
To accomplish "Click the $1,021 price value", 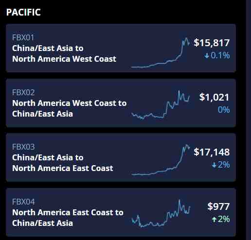I will (x=214, y=97).
